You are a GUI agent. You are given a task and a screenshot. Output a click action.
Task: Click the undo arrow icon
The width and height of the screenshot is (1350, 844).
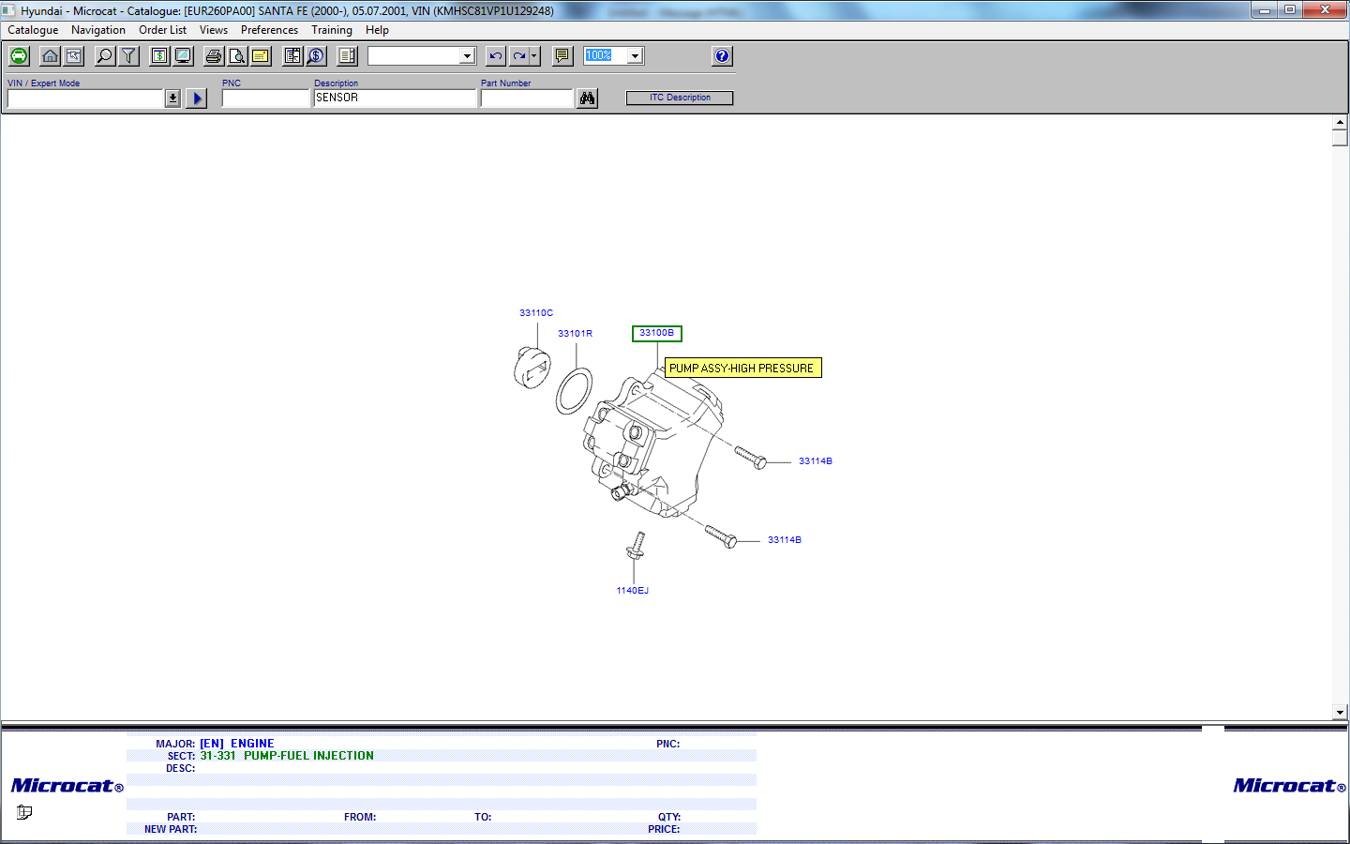[x=496, y=56]
